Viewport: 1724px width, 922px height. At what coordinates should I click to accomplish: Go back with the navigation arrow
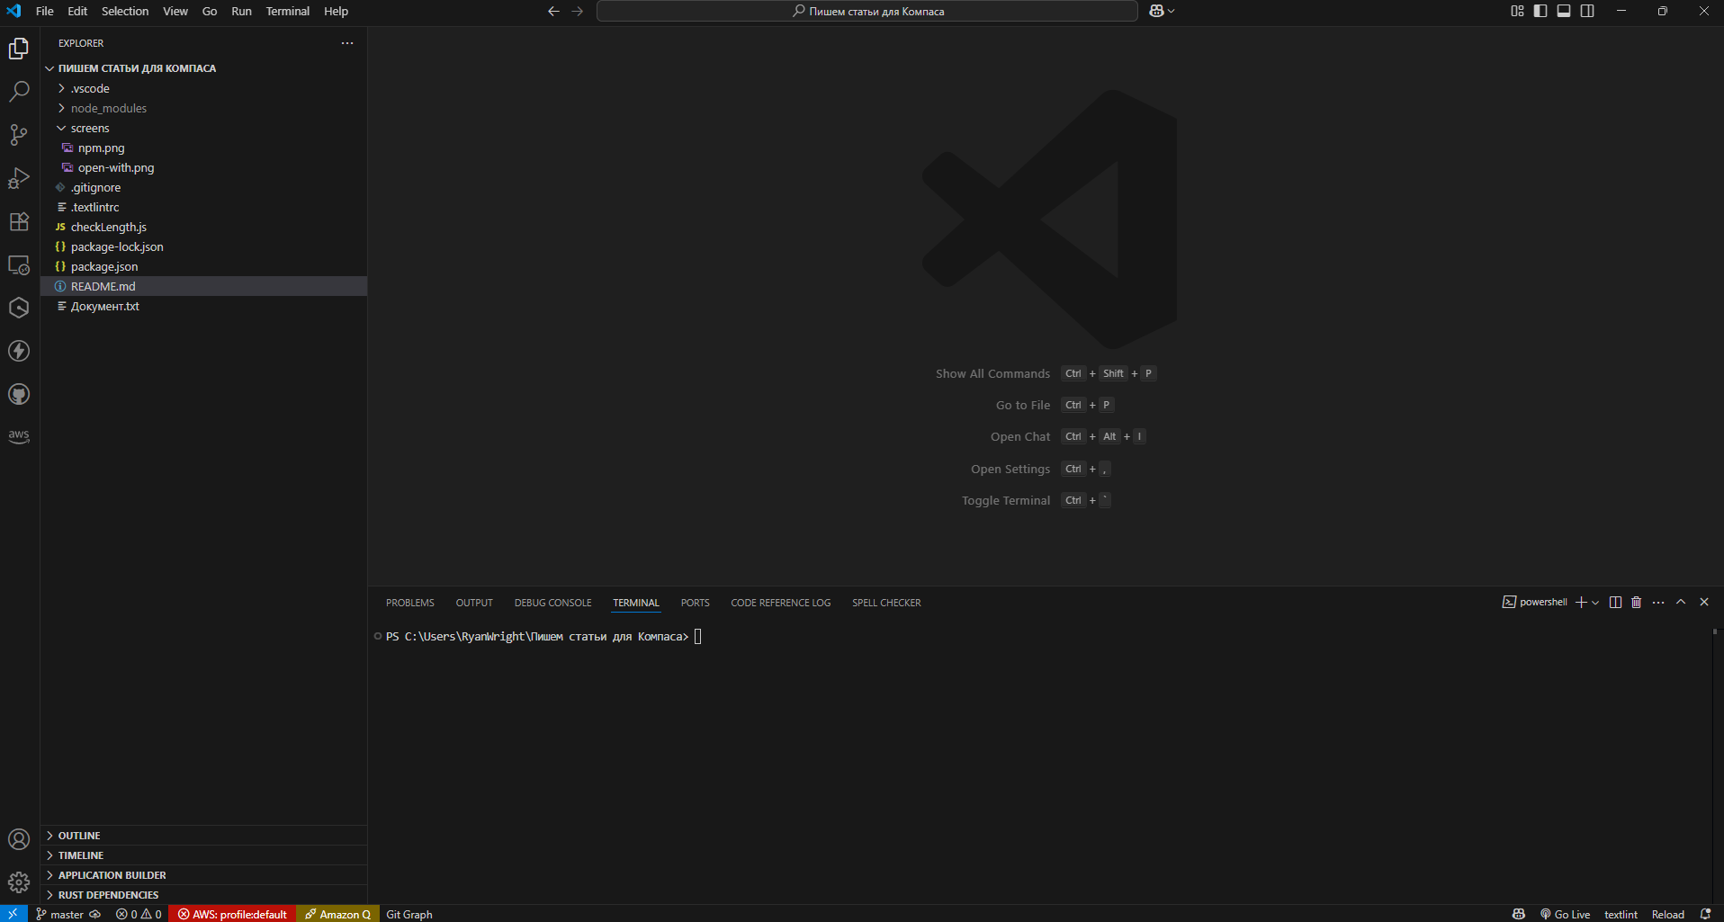553,11
